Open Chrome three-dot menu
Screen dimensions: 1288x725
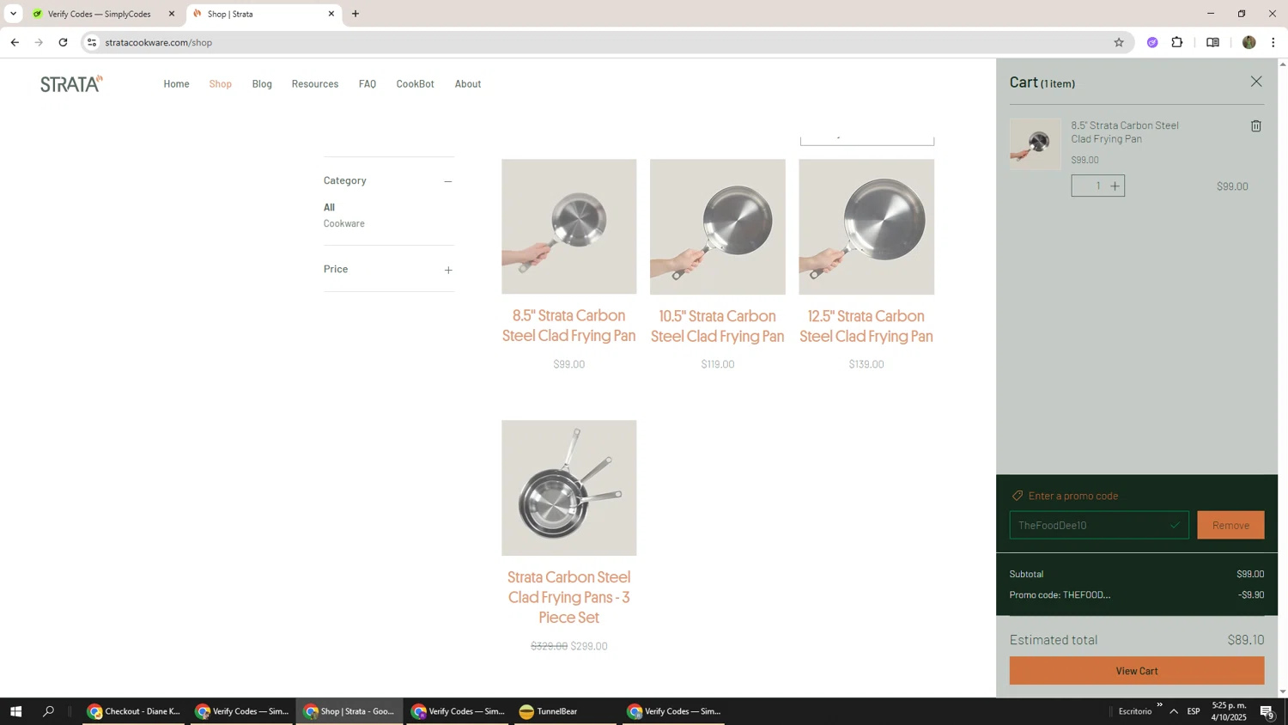[1273, 42]
